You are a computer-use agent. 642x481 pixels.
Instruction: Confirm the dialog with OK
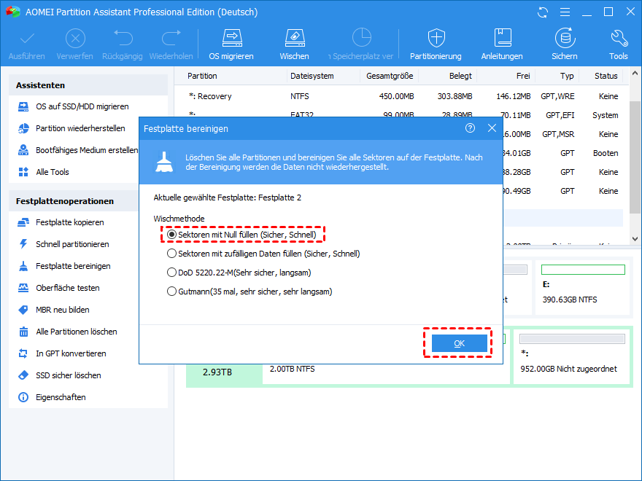pos(460,343)
